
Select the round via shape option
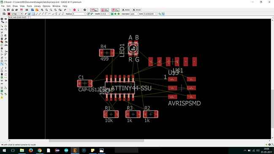[115, 14]
